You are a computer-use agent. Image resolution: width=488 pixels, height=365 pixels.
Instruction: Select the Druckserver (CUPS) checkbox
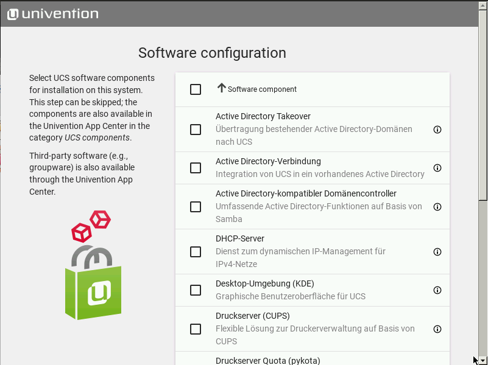[x=196, y=329]
